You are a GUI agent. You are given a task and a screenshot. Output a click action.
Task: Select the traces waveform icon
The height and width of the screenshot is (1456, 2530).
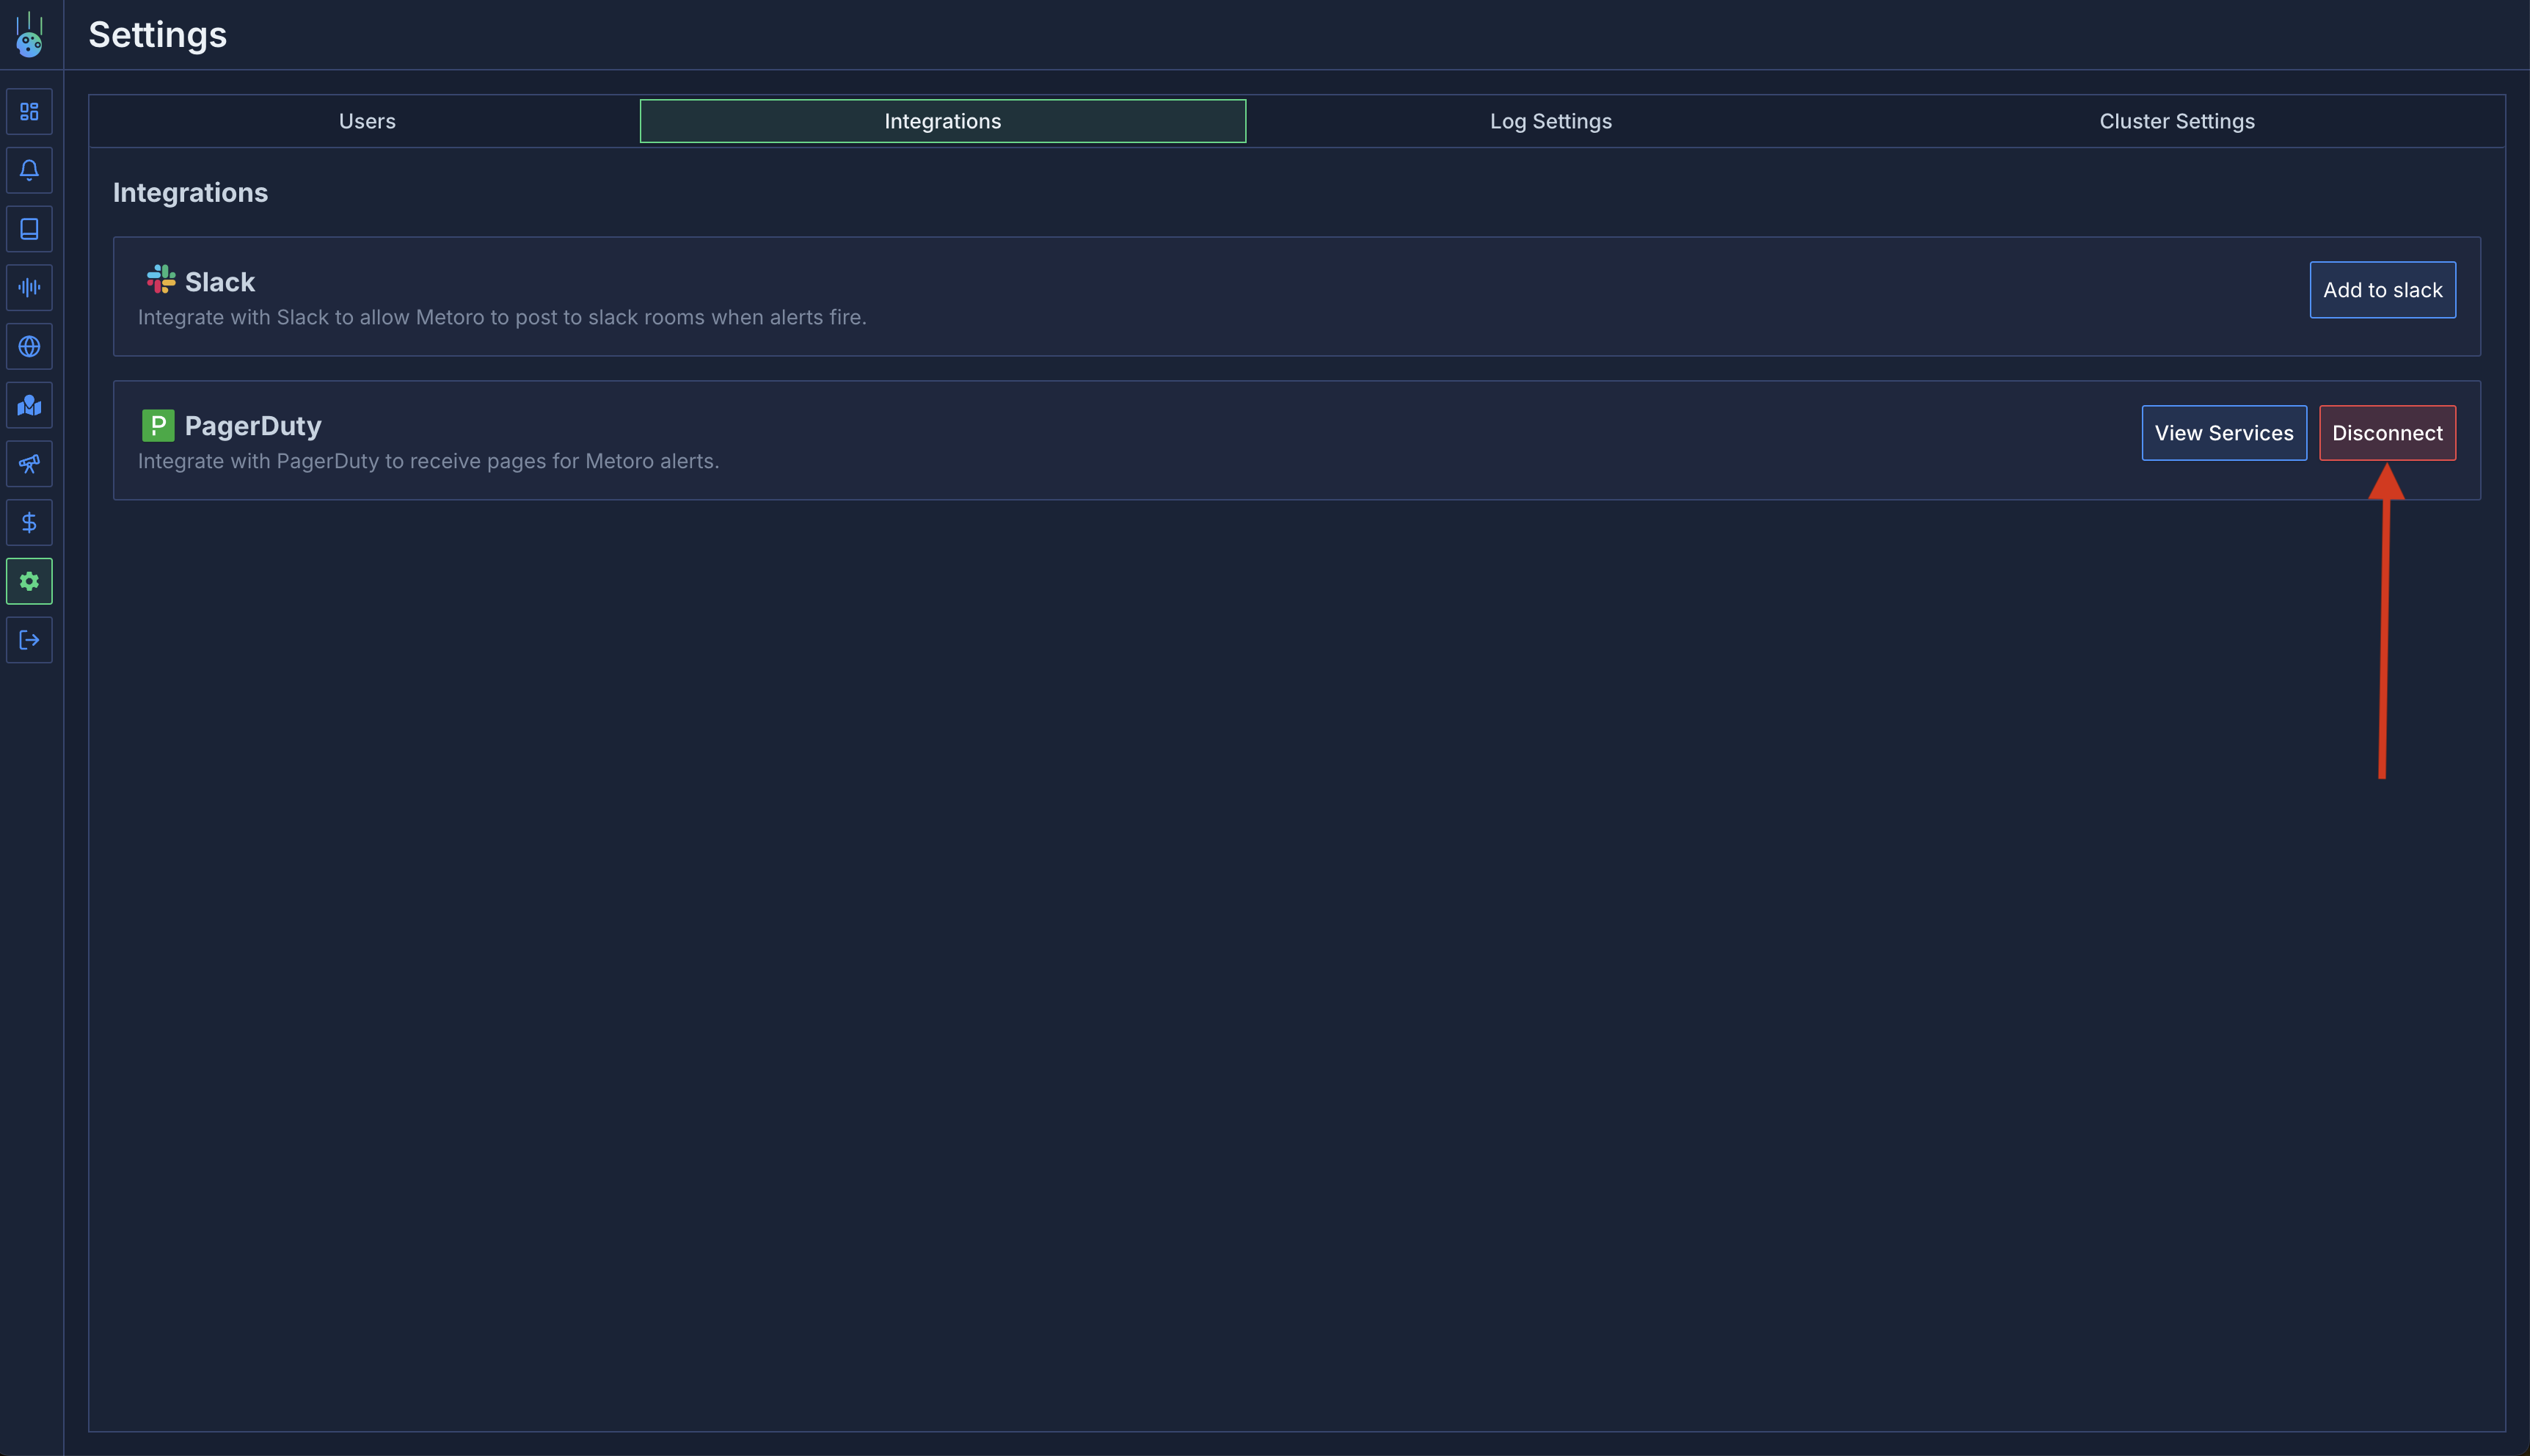pos(29,287)
